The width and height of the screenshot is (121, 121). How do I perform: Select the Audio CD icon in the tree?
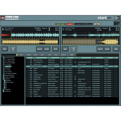pos(4,91)
